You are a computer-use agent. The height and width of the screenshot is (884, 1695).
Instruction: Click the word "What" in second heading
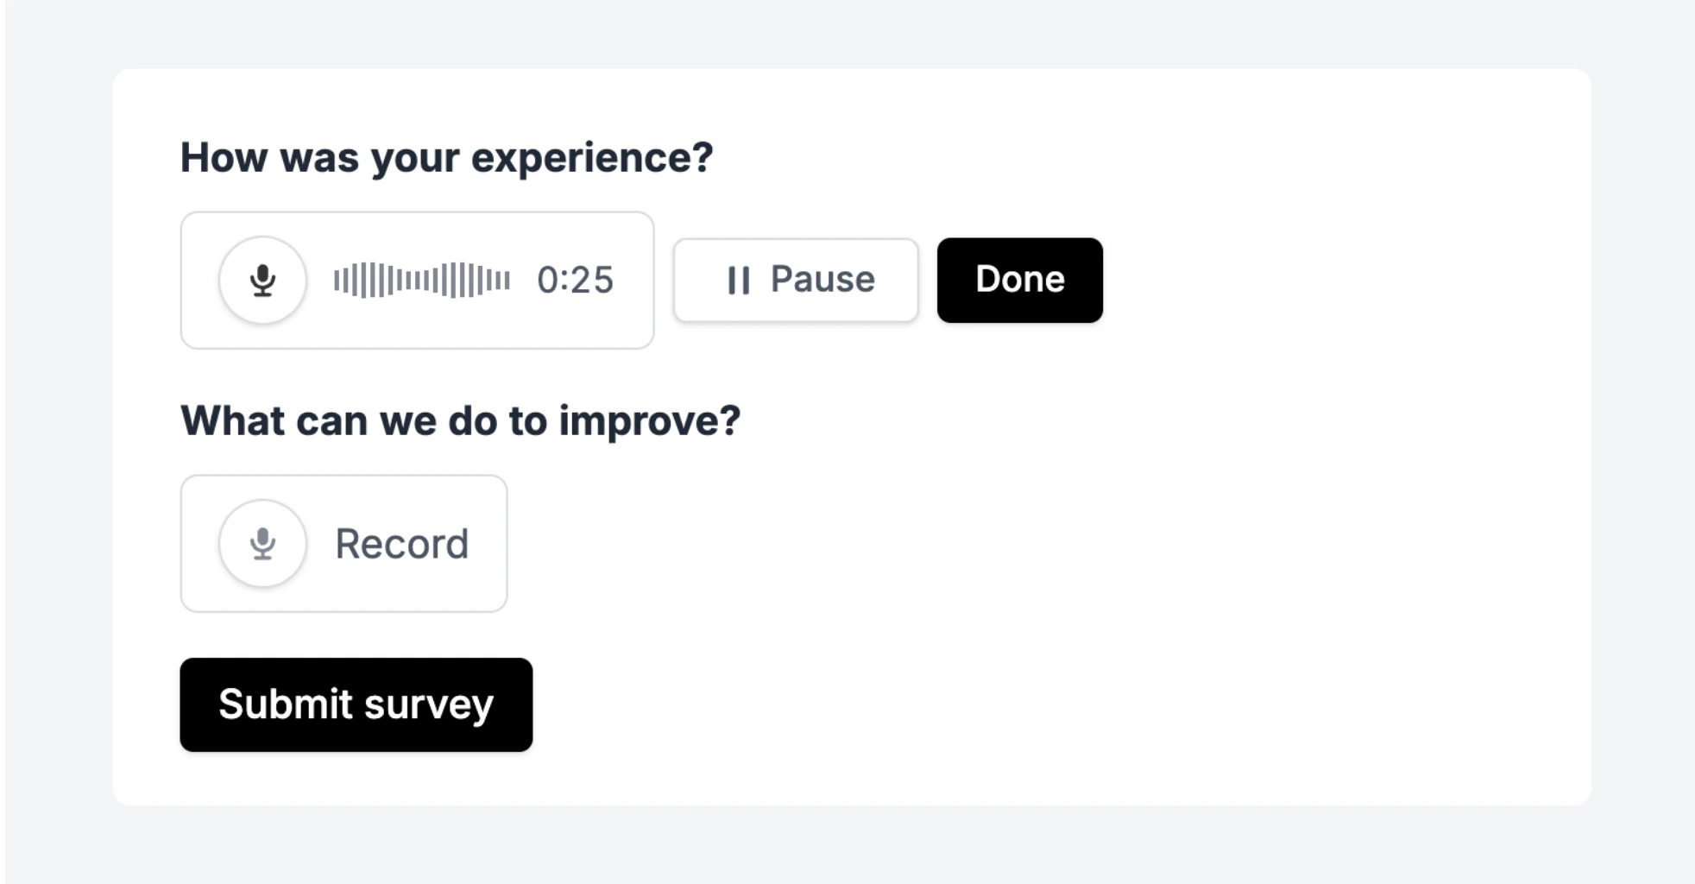232,421
